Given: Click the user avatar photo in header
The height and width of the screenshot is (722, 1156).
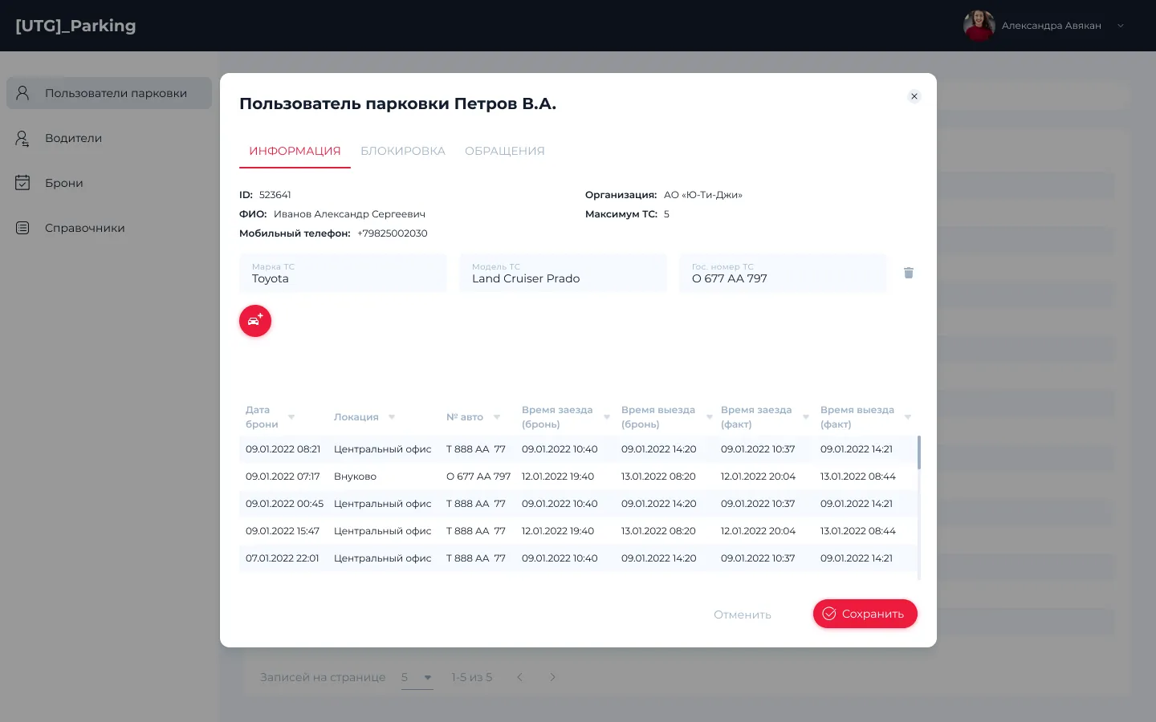Looking at the screenshot, I should click(979, 26).
